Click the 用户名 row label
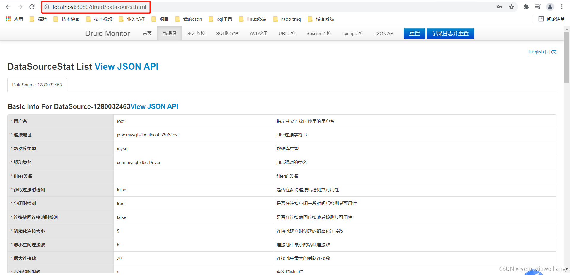 click(x=20, y=121)
